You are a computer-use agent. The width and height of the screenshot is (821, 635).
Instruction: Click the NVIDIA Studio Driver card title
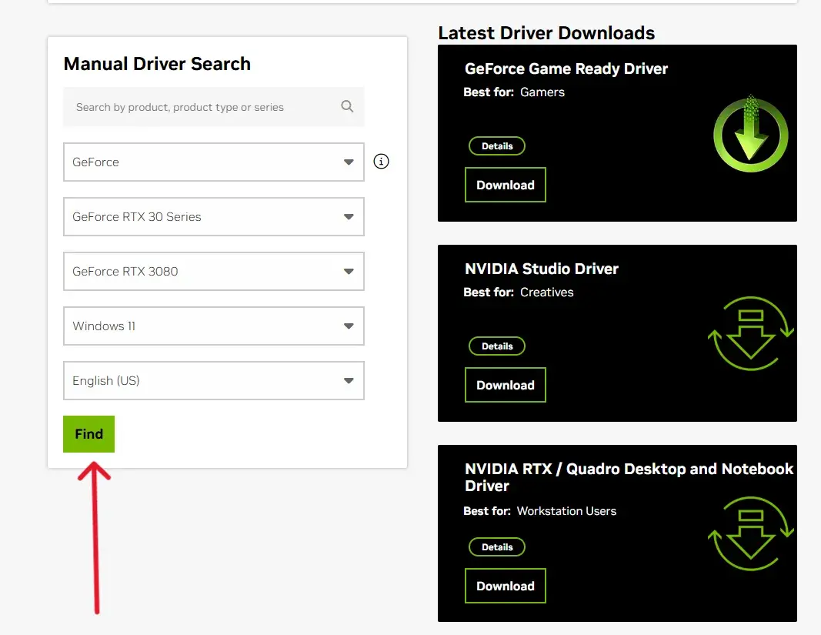pos(542,269)
